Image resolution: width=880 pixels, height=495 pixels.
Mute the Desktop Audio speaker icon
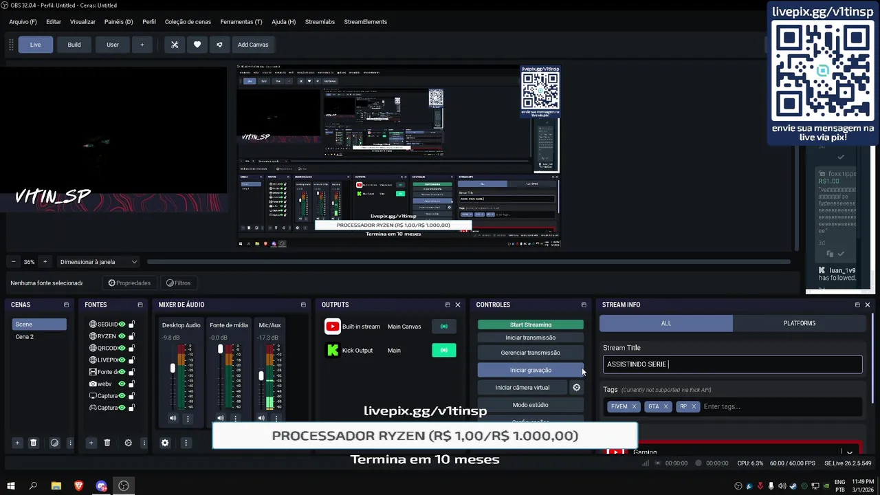(x=173, y=418)
